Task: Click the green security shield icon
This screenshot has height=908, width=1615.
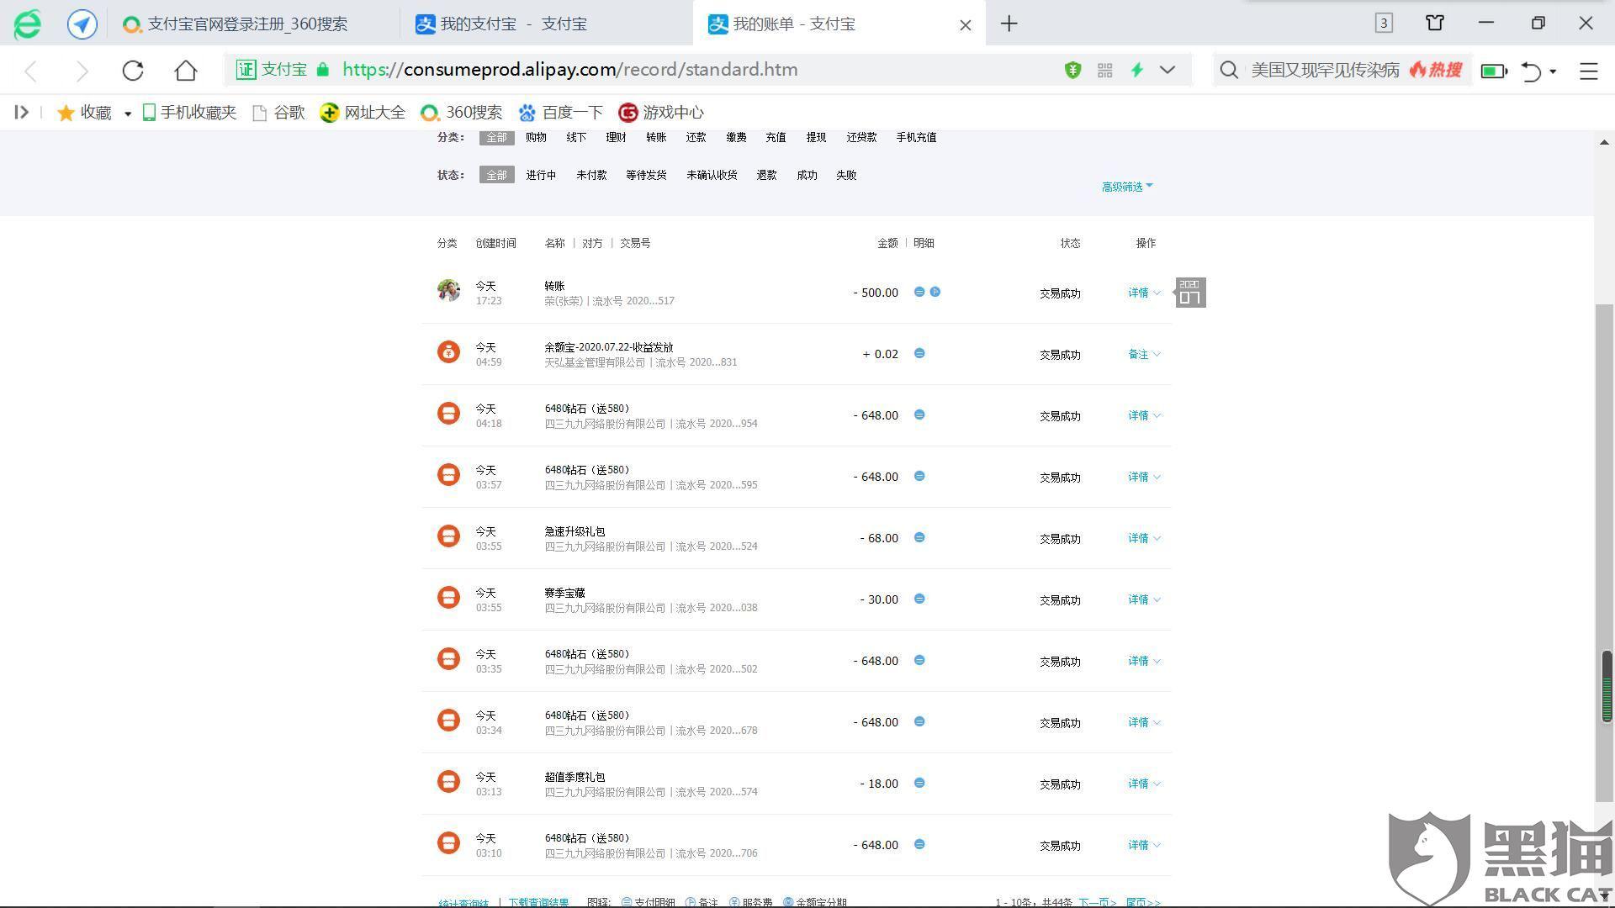Action: click(x=1072, y=71)
